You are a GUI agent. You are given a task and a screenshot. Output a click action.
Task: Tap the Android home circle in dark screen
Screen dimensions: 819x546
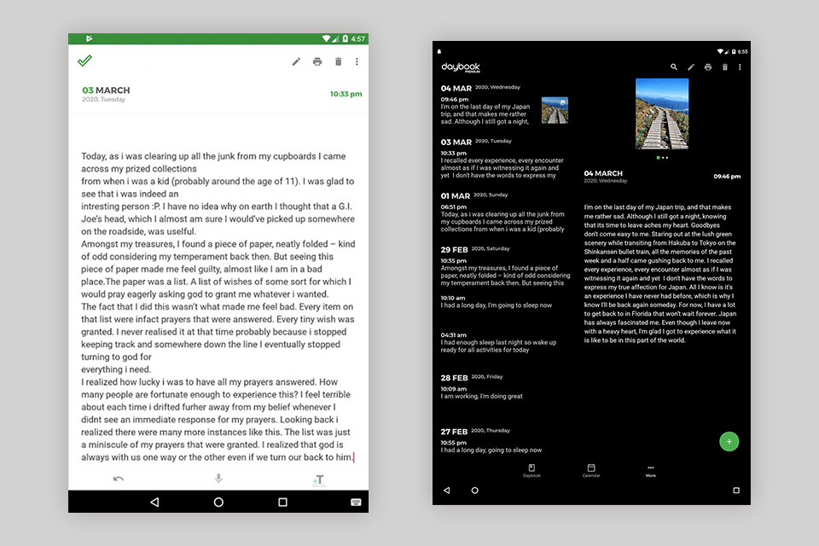[x=475, y=490]
